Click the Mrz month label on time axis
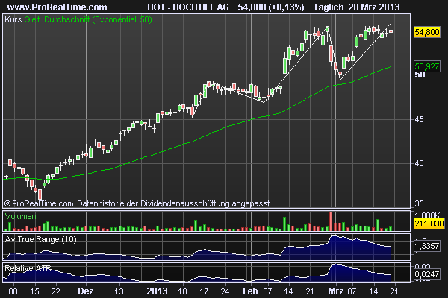The image size is (448, 298). tap(336, 291)
